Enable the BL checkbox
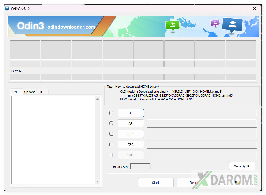Viewport: 266px width, 195px height. coord(111,113)
